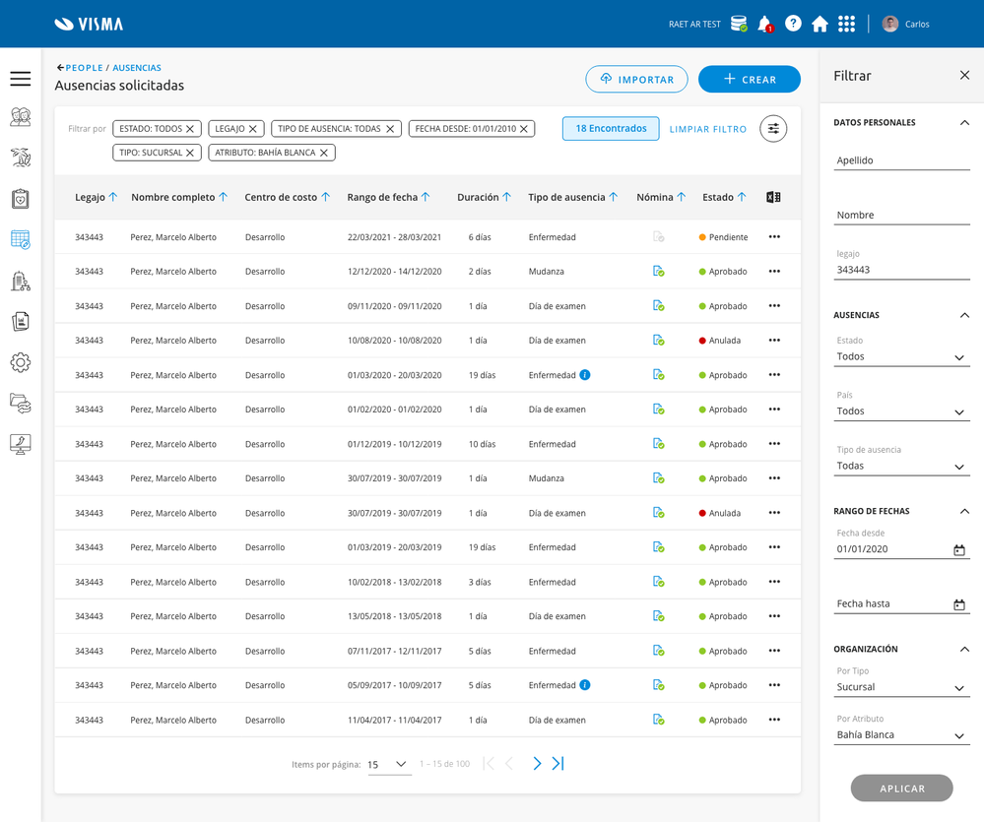Remove TIPO DE AUSENCIA: TODAS chip

point(390,129)
